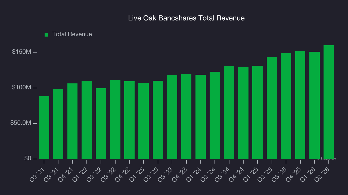The image size is (348, 195).
Task: Pick the Q3 '23 revenue bar
Action: (x=172, y=117)
